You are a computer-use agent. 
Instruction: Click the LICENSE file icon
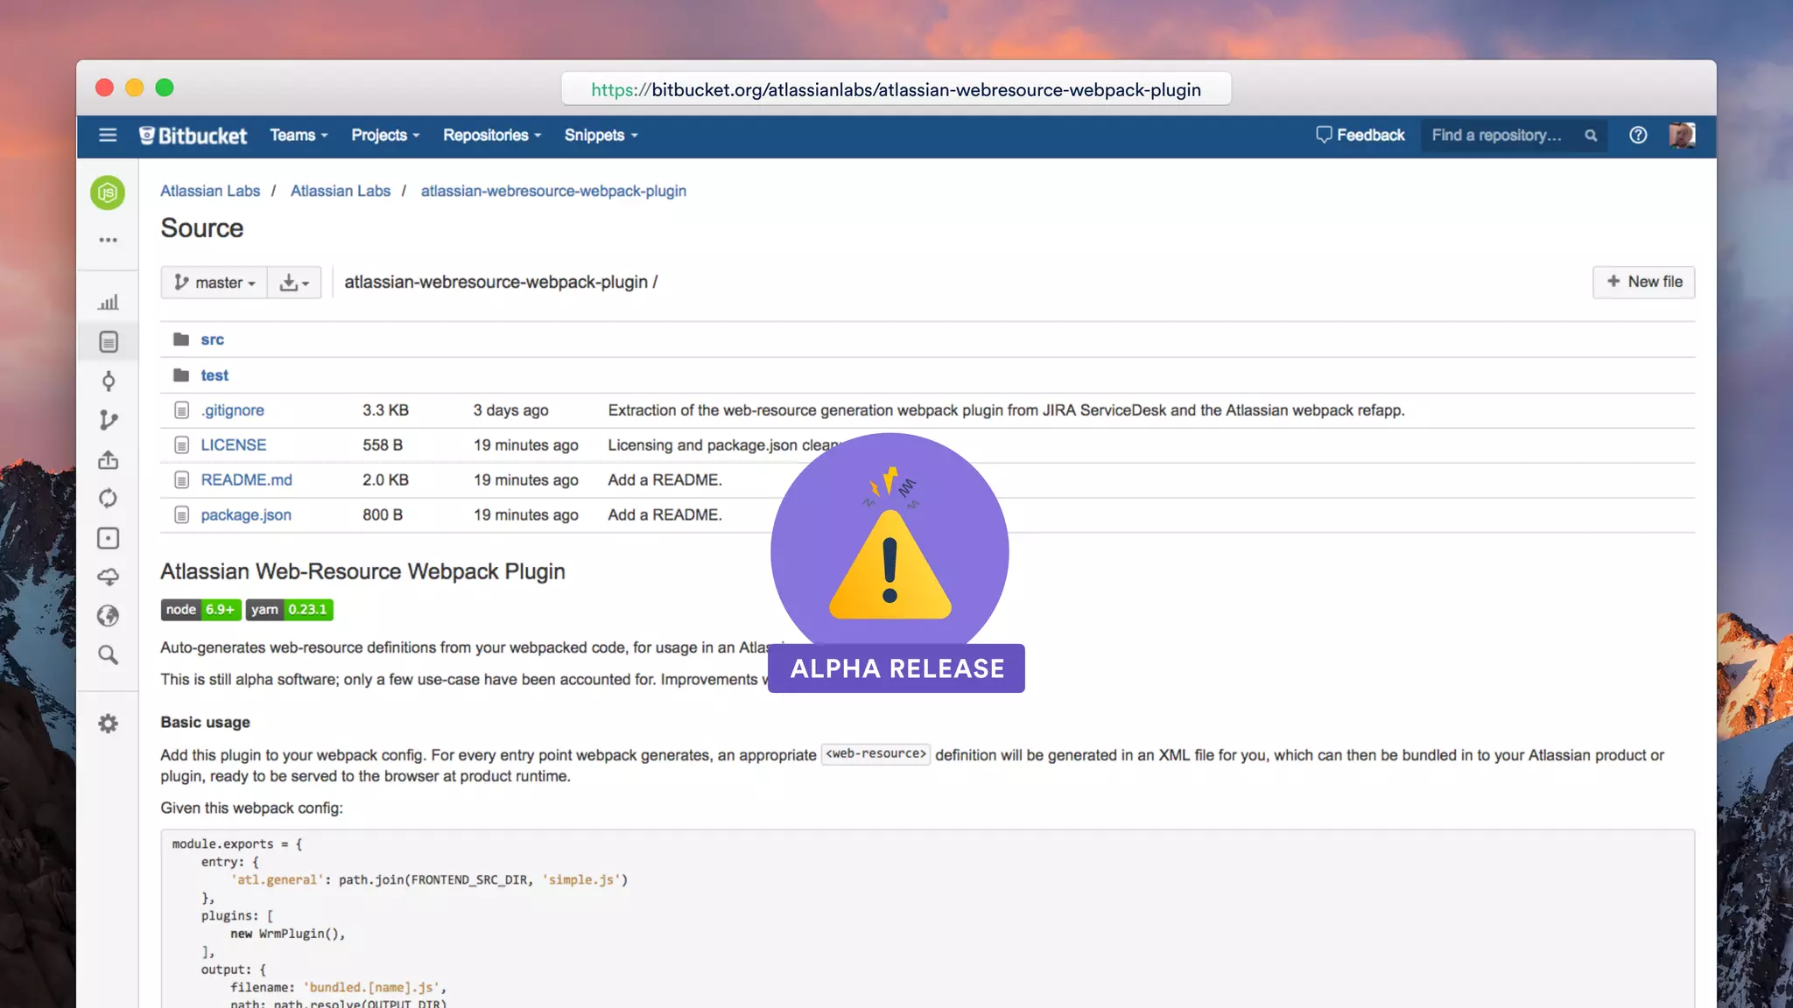click(x=181, y=445)
